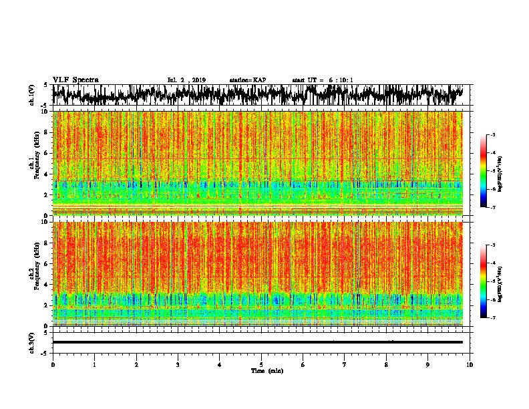This screenshot has width=529, height=409.
Task: Click the ch.2 colorbar log(PSD) label
Action: tap(500, 283)
